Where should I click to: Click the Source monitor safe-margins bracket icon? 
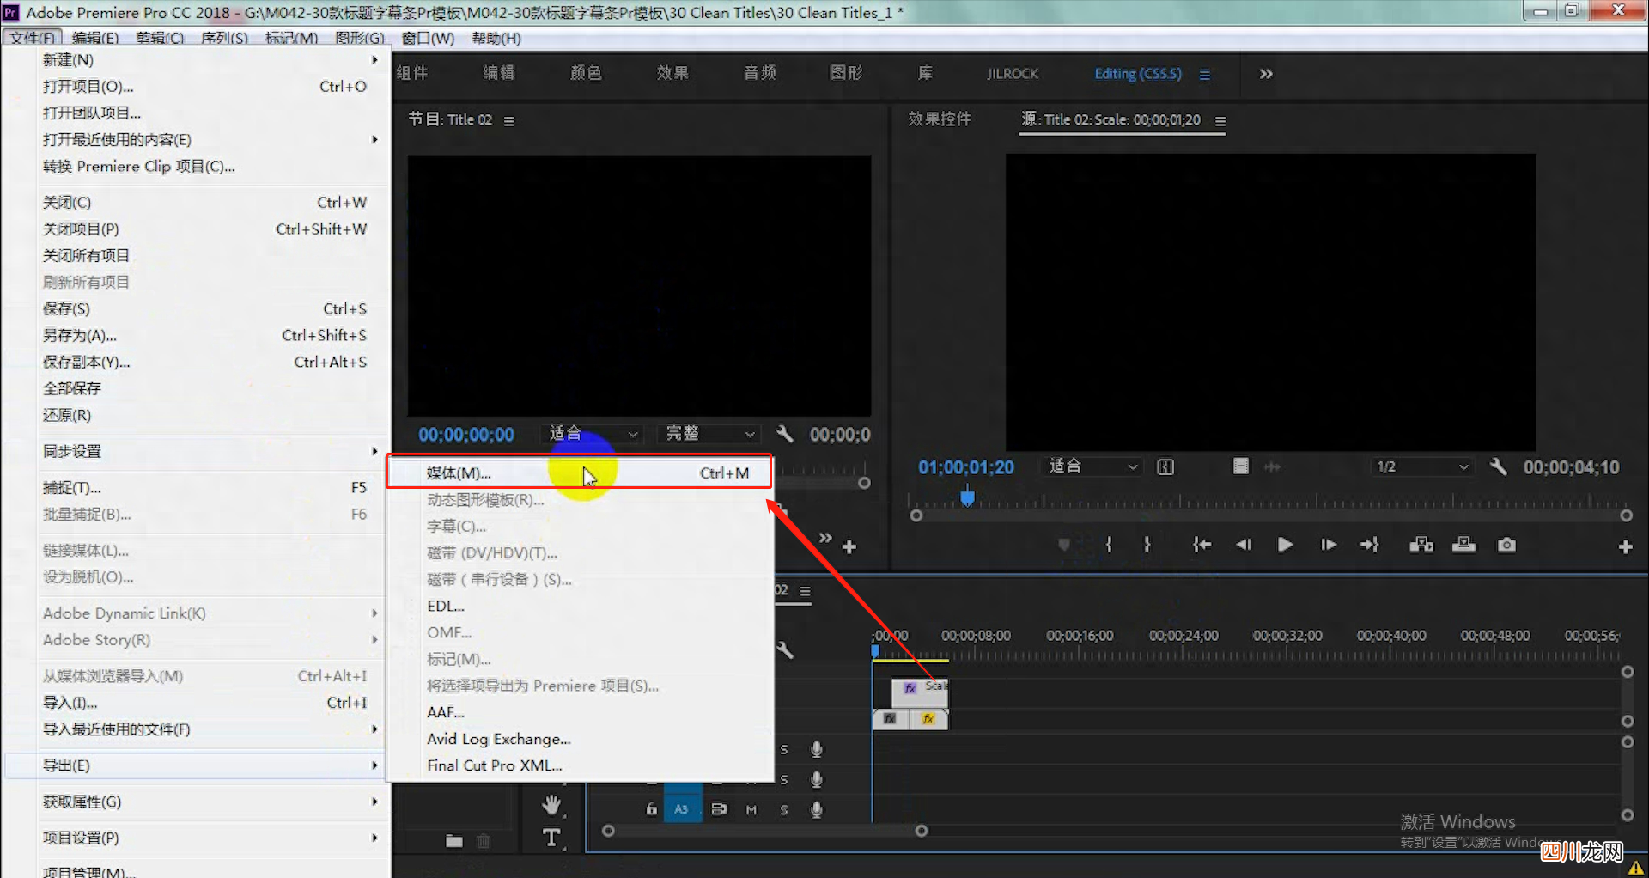click(1165, 466)
